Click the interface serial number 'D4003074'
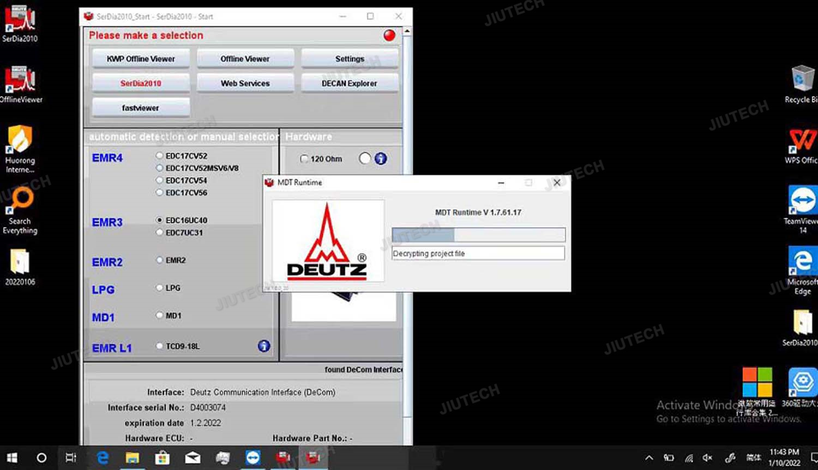 [208, 407]
